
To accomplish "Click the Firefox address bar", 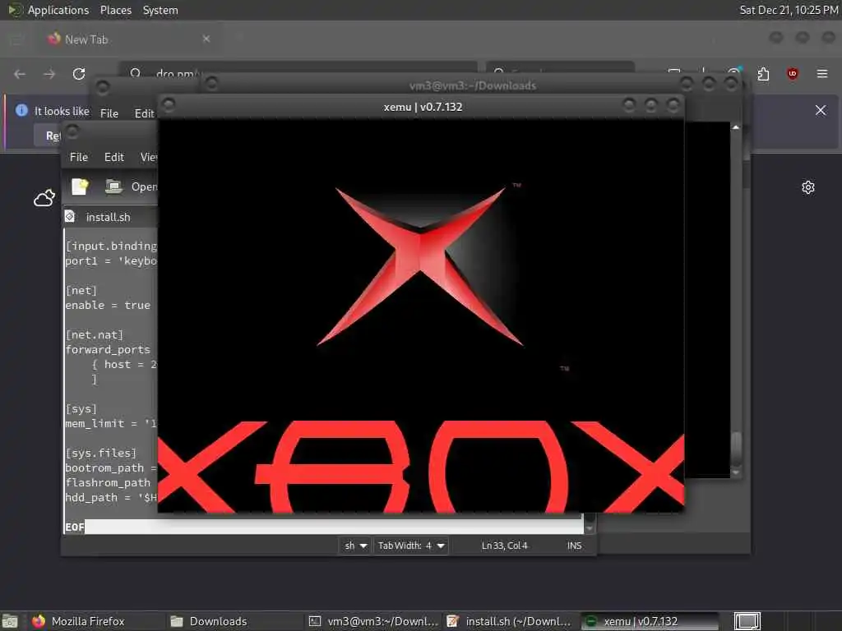I will pyautogui.click(x=298, y=73).
